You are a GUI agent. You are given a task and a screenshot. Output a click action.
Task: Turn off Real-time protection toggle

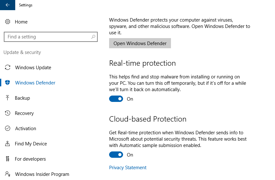coord(116,99)
